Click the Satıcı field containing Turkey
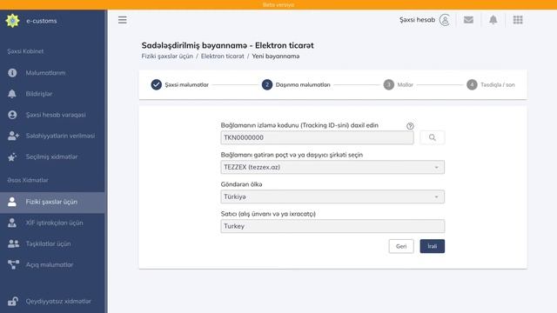The height and width of the screenshot is (313, 557). point(332,226)
